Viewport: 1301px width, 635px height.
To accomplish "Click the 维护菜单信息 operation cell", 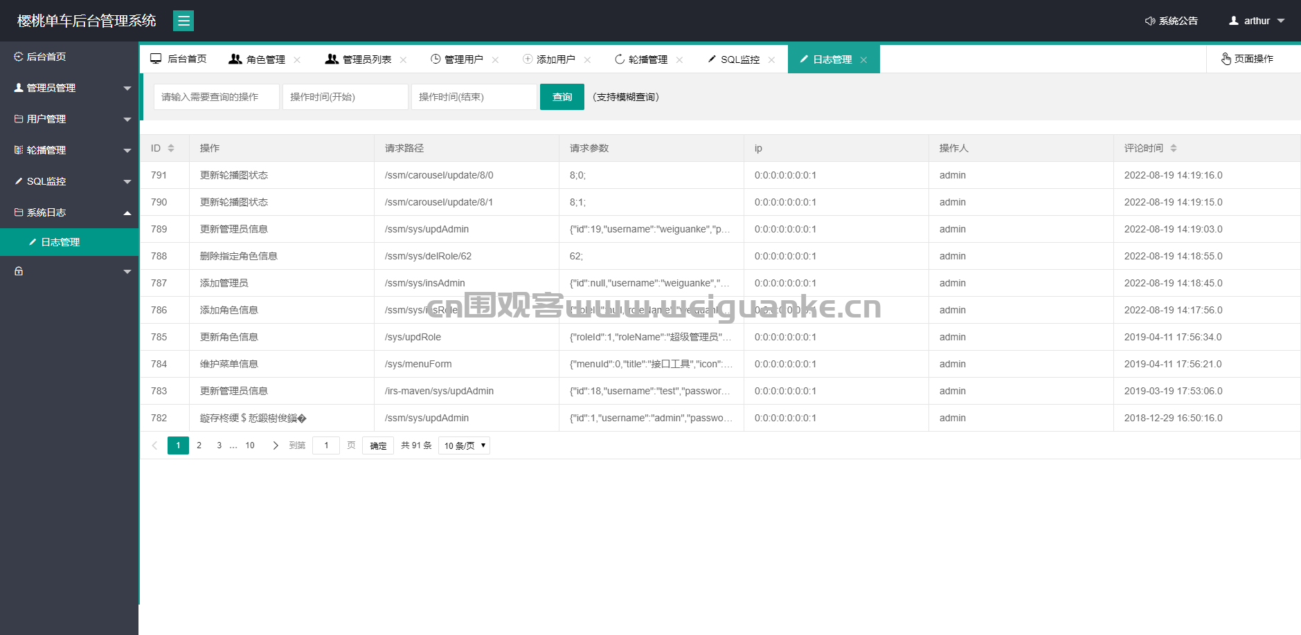I will click(282, 364).
